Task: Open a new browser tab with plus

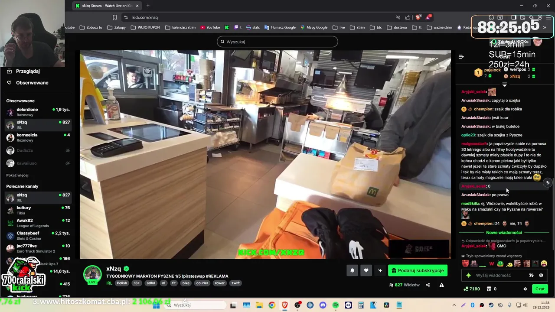Action: click(x=148, y=6)
